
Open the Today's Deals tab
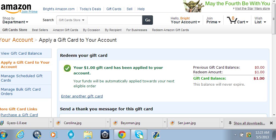[x=90, y=9]
